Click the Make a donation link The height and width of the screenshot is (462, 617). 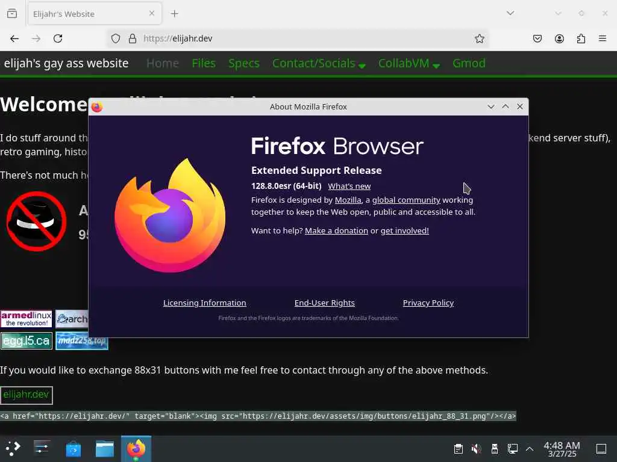tap(336, 230)
